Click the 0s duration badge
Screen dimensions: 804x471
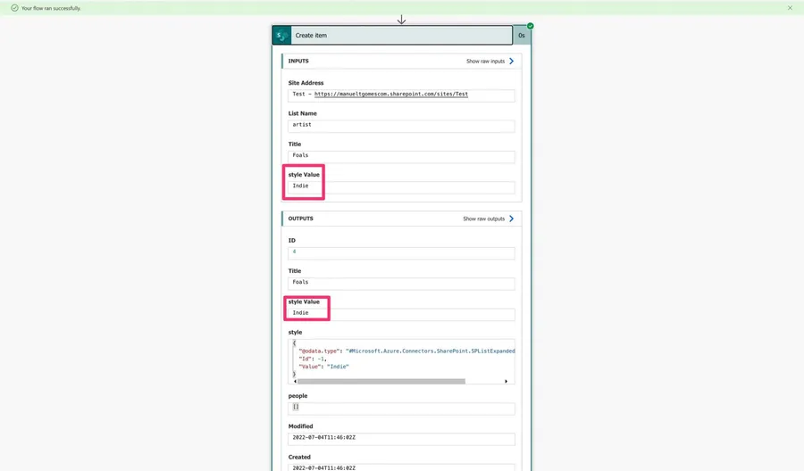tap(522, 35)
